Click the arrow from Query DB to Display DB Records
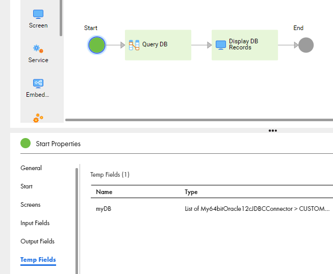The height and width of the screenshot is (274, 333). (201, 45)
